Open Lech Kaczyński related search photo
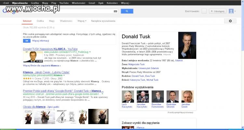 tap(128, 97)
